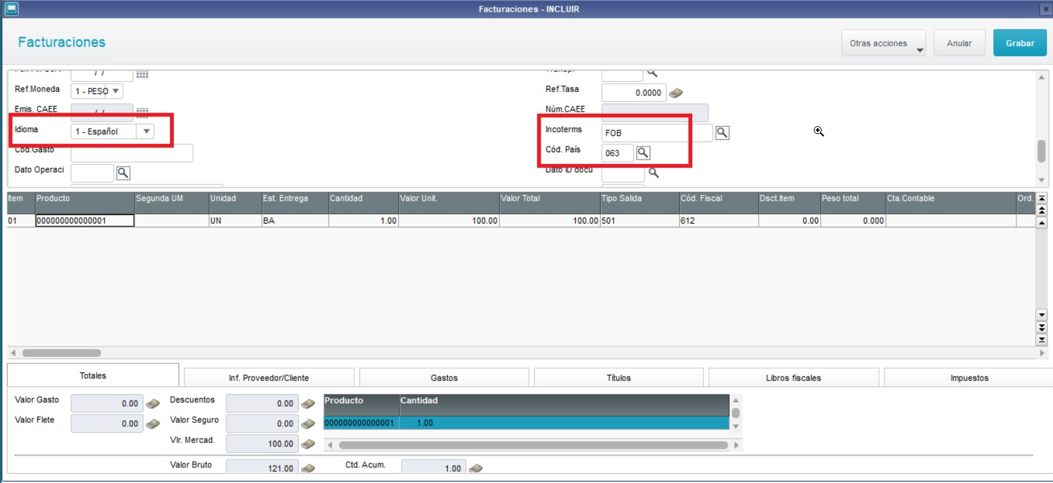The image size is (1053, 483).
Task: Page down the items grid
Action: coord(1042,327)
